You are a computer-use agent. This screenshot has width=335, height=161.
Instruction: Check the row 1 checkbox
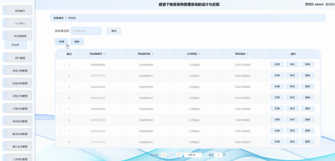click(x=60, y=65)
